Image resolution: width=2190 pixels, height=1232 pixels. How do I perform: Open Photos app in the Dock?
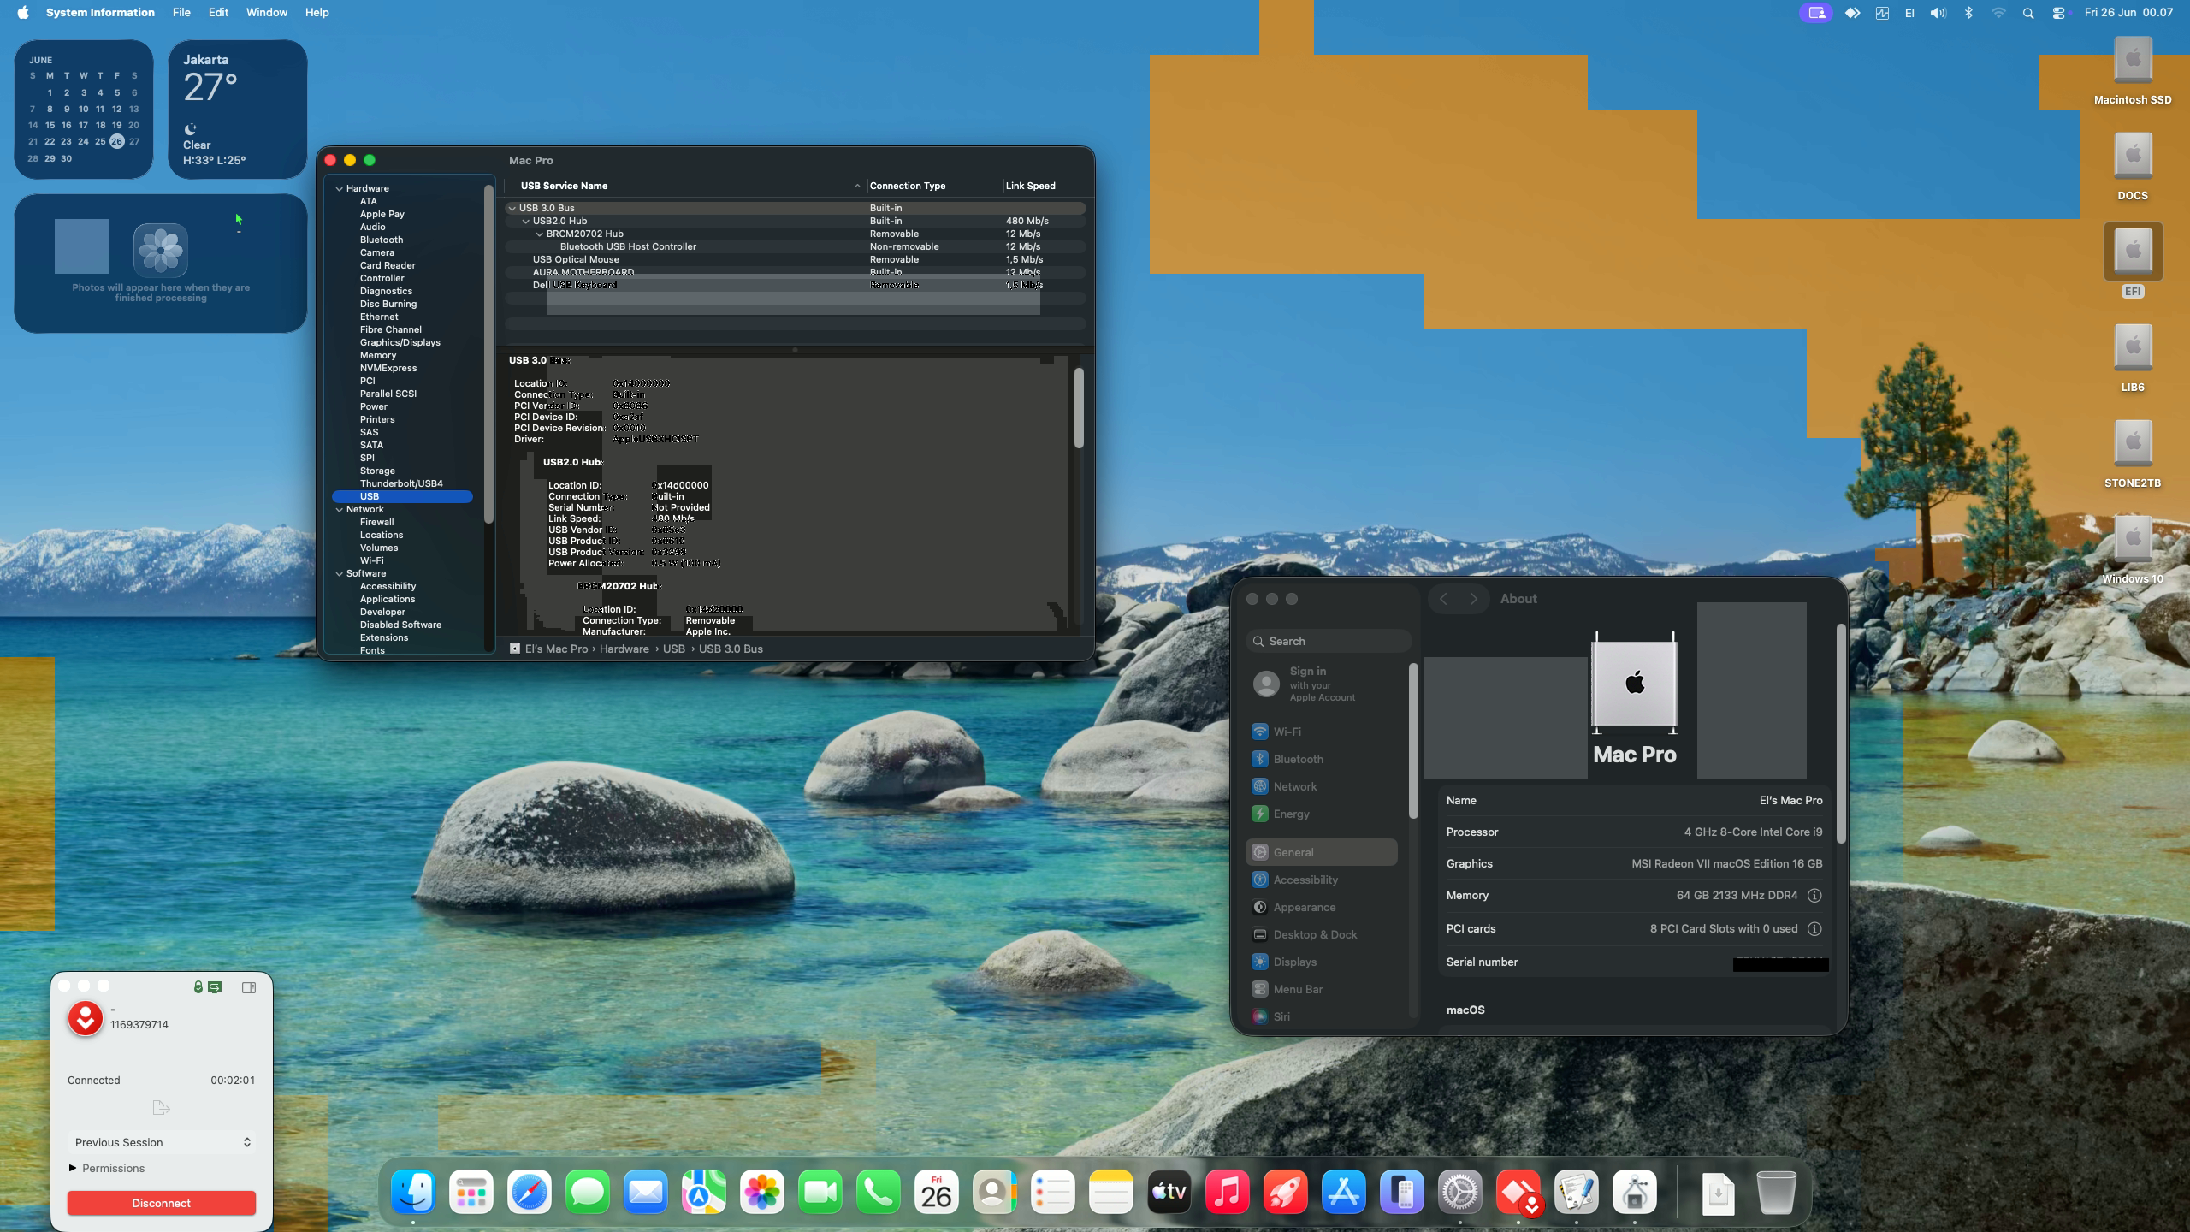762,1192
